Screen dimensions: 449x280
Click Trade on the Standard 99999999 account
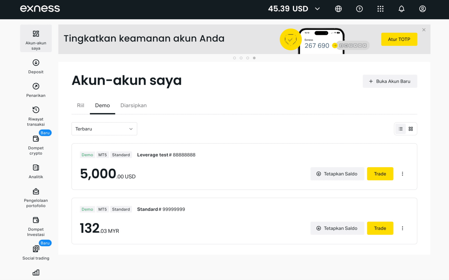pyautogui.click(x=380, y=228)
